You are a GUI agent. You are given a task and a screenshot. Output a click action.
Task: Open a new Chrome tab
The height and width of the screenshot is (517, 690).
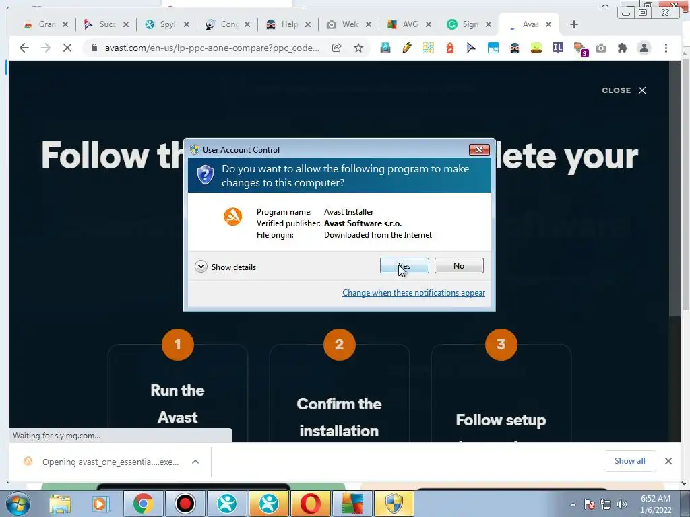(x=574, y=24)
